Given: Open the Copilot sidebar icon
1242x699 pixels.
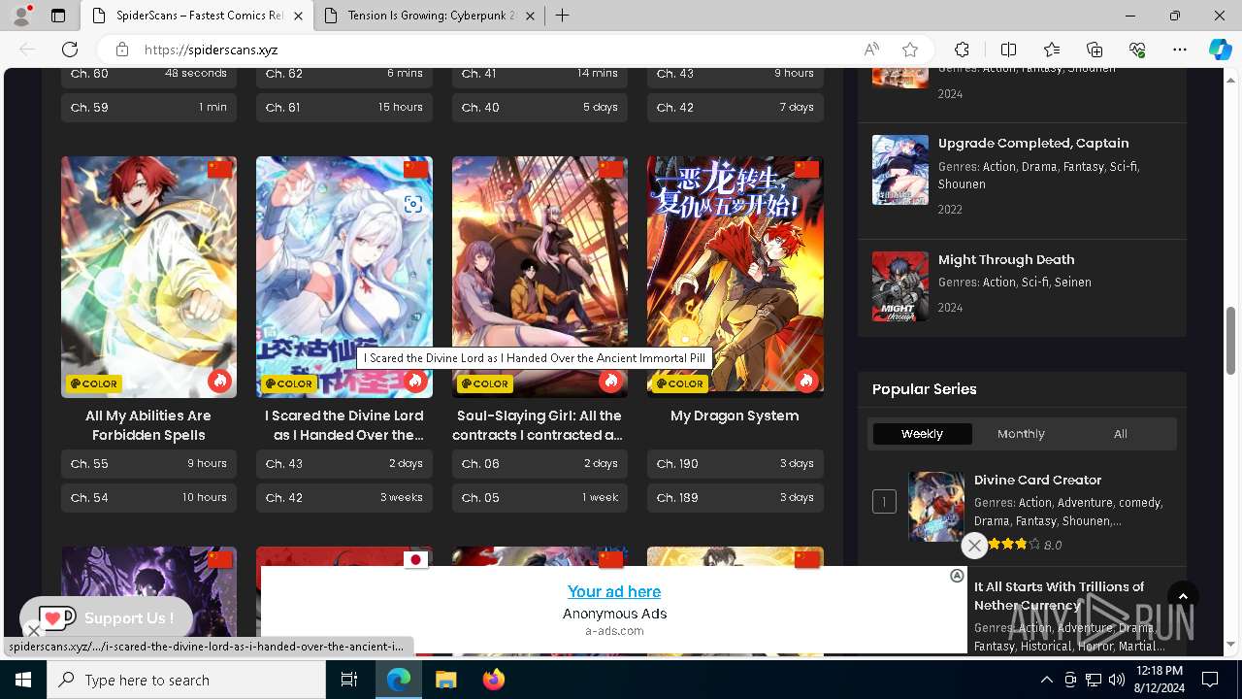Looking at the screenshot, I should click(x=1220, y=50).
